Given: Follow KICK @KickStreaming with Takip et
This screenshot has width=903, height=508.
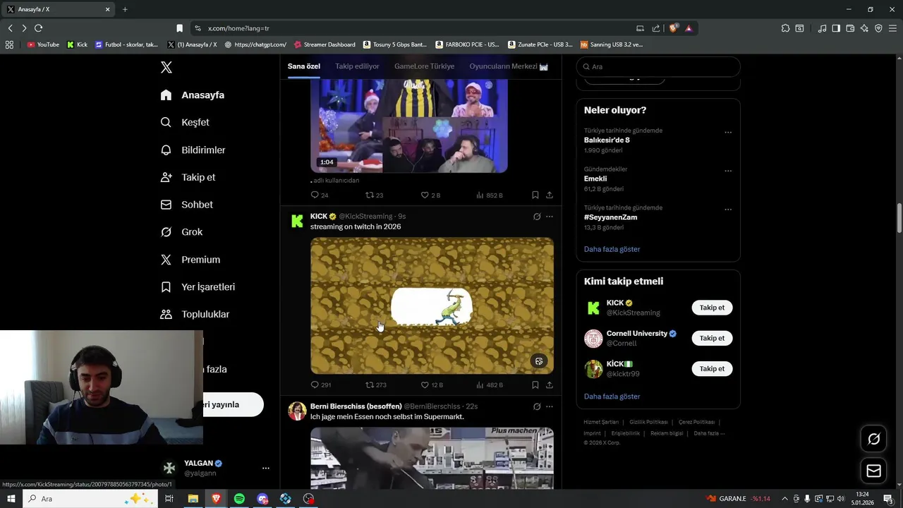Looking at the screenshot, I should [x=712, y=308].
